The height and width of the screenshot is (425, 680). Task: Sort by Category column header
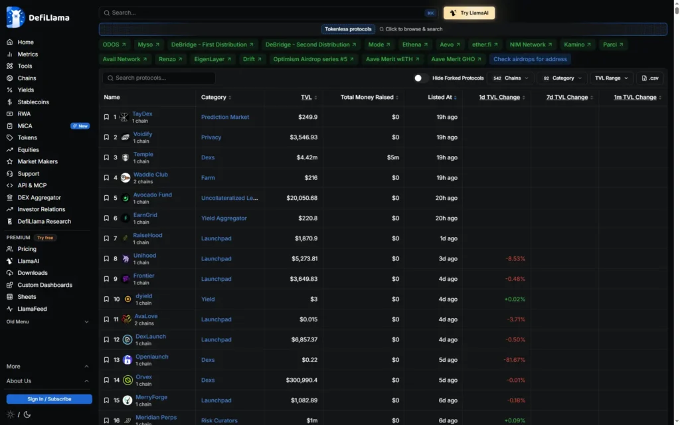pos(216,97)
